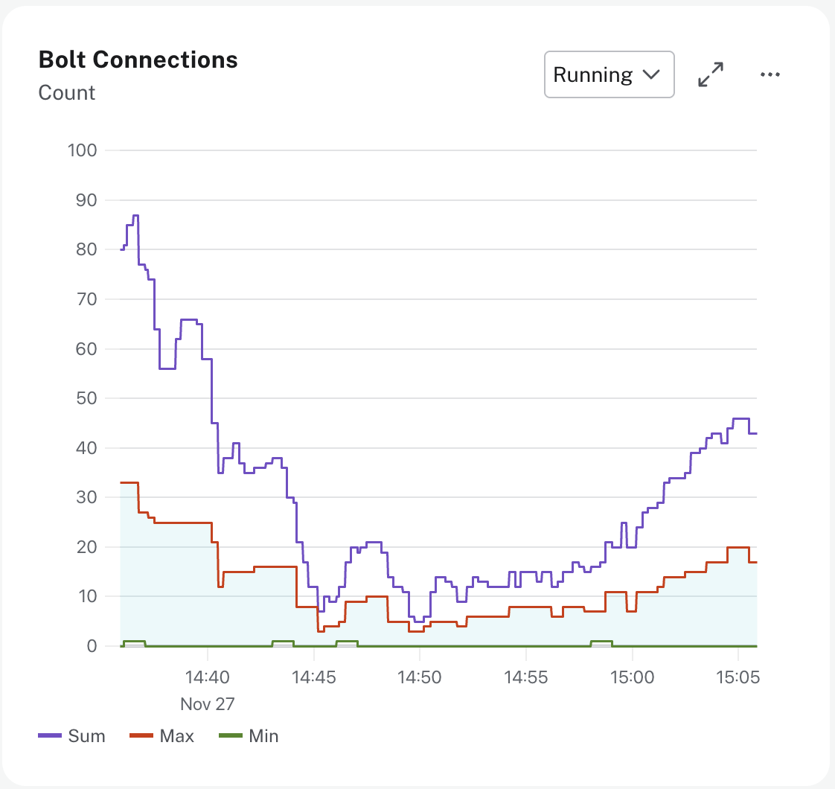Click the ellipsis more-options icon
Viewport: 835px width, 789px height.
click(x=770, y=74)
